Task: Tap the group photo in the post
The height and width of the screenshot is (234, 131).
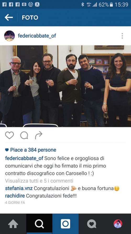Action: point(65,86)
